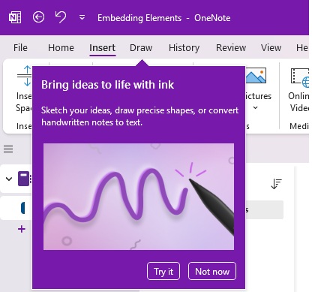Dismiss popup with Not now

click(212, 271)
